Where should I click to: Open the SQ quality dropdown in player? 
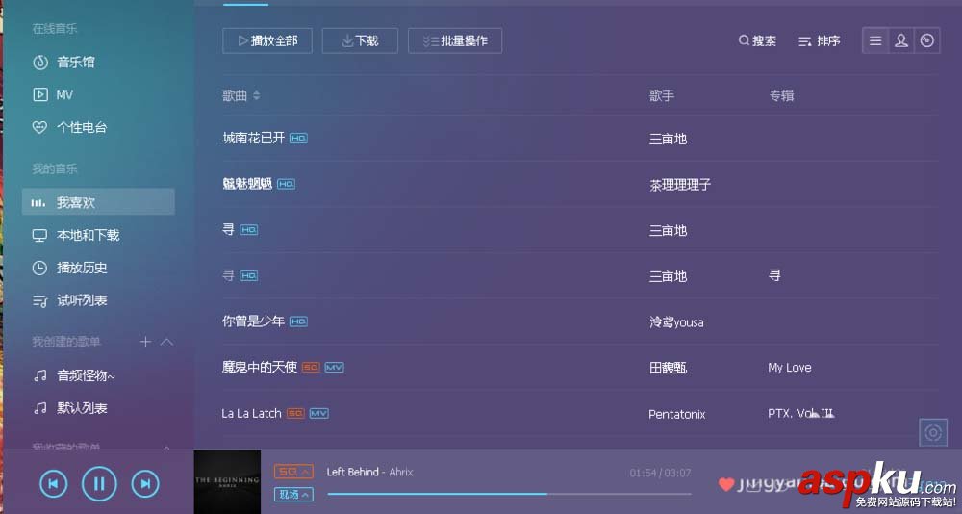pos(293,472)
